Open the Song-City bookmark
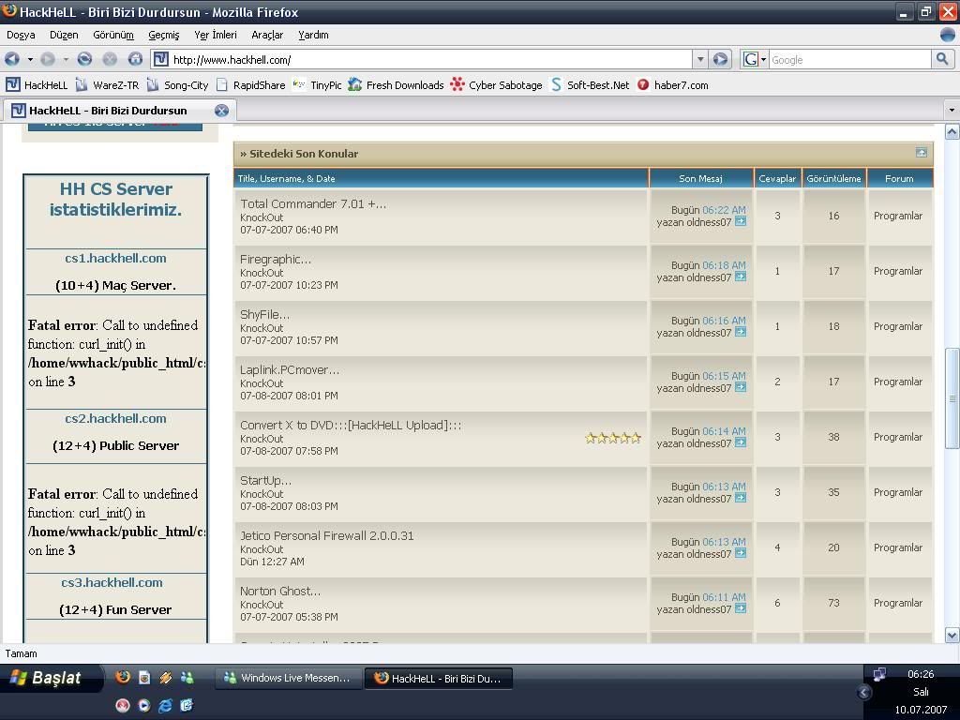 [177, 85]
